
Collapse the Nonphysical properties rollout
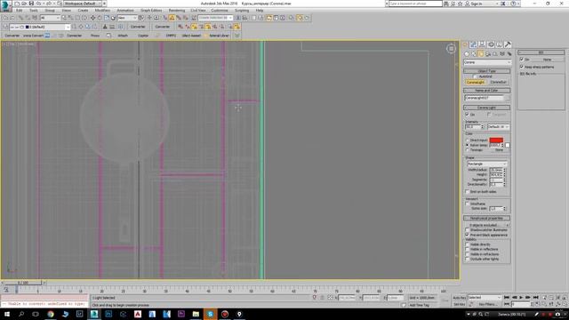point(486,218)
